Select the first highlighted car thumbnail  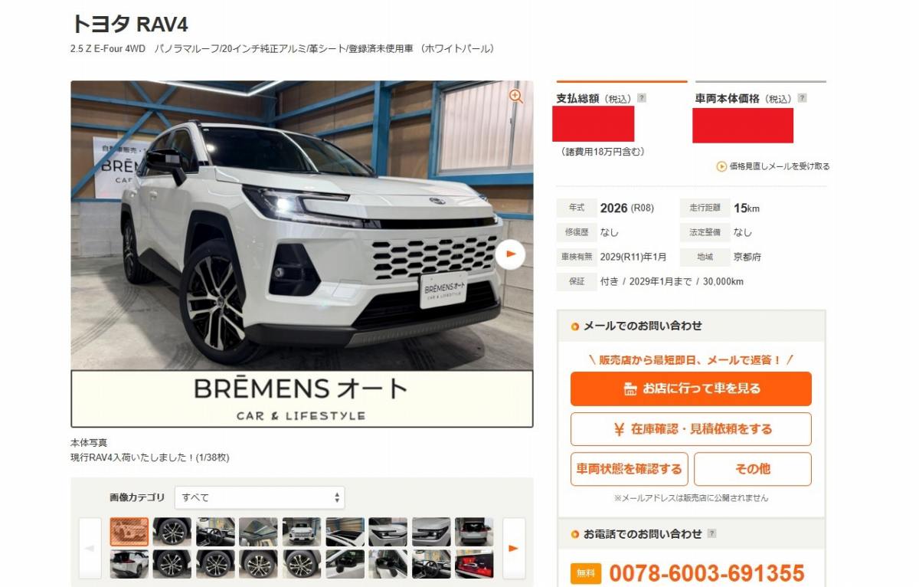pos(129,531)
